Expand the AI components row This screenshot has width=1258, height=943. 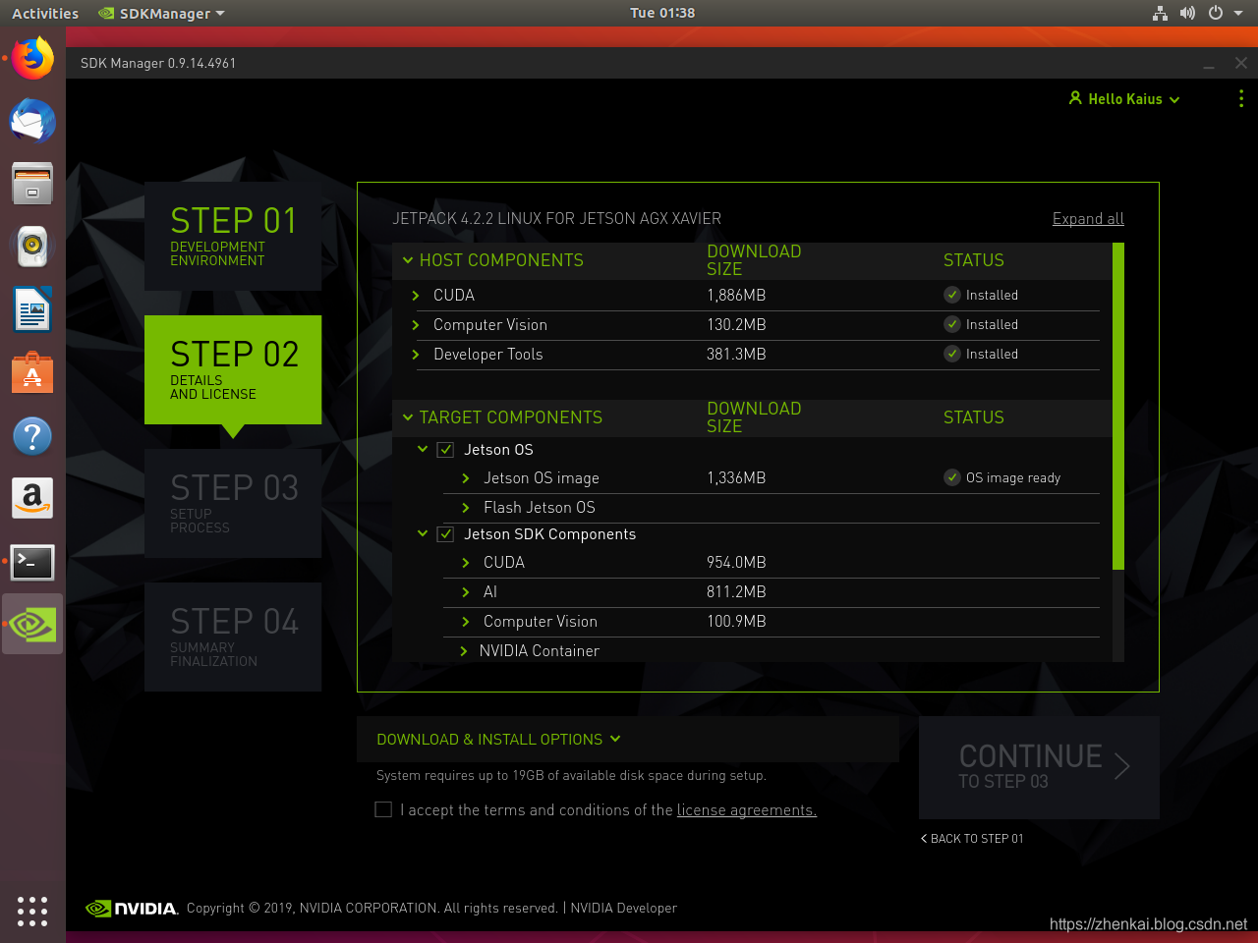click(466, 592)
